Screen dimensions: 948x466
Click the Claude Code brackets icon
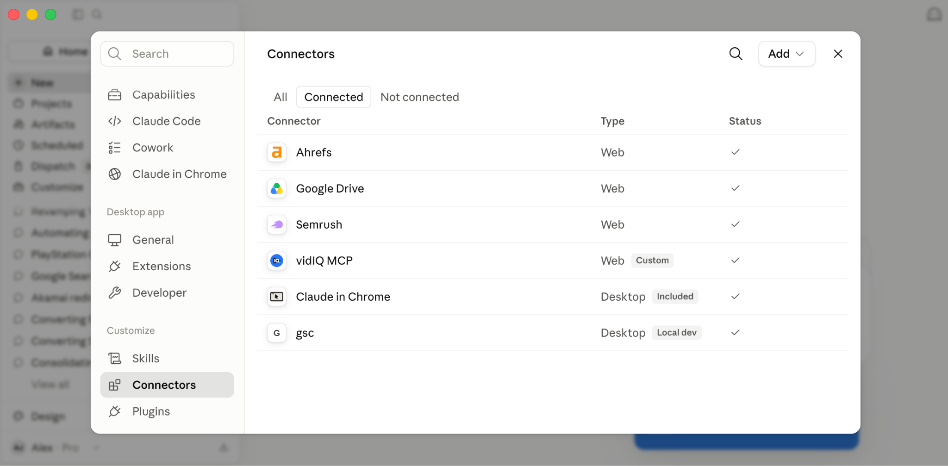point(114,121)
